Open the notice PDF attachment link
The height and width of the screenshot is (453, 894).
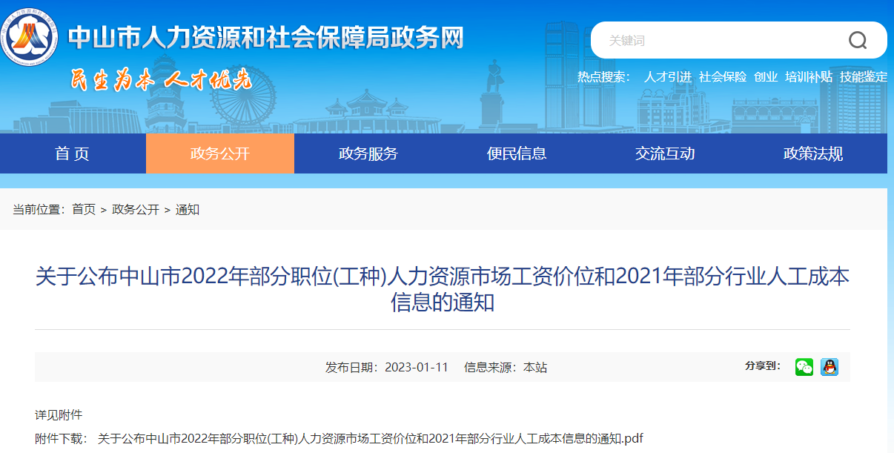click(x=371, y=435)
